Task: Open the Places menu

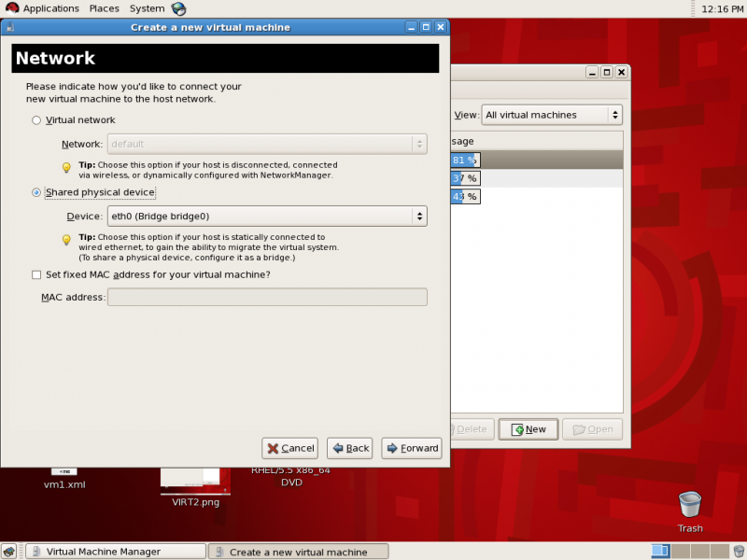Action: click(x=105, y=8)
